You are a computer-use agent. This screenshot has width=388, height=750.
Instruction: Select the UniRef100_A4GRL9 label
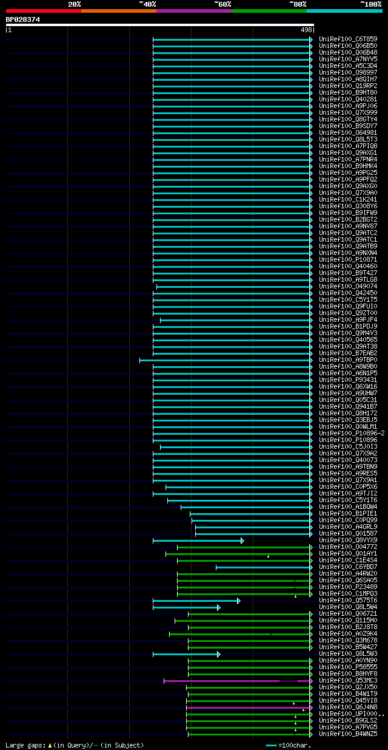coord(348,527)
